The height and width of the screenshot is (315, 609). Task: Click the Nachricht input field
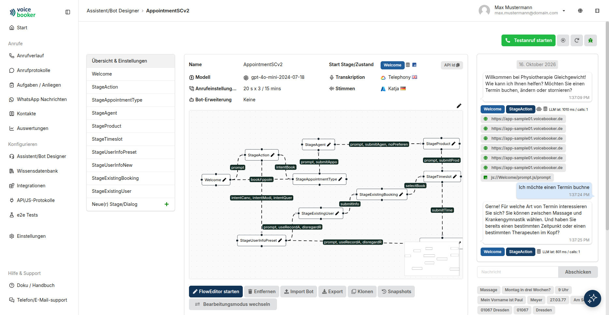tap(518, 272)
